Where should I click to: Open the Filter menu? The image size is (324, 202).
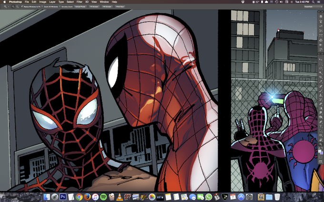point(80,2)
